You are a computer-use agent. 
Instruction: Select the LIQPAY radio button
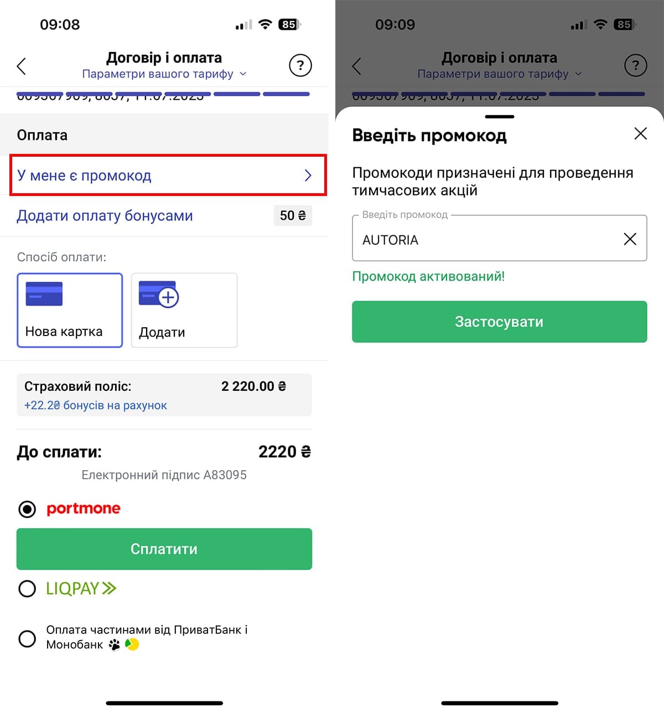(27, 589)
